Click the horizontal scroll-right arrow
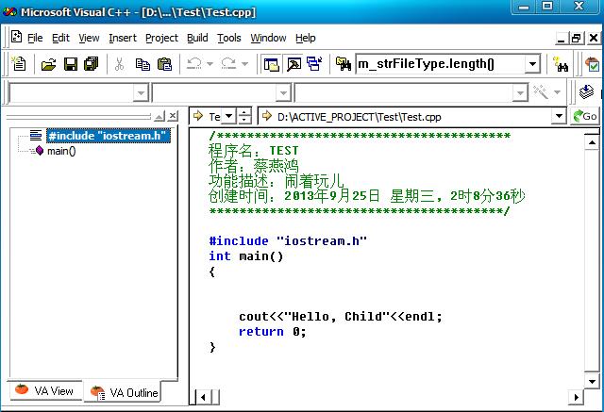 pos(576,397)
